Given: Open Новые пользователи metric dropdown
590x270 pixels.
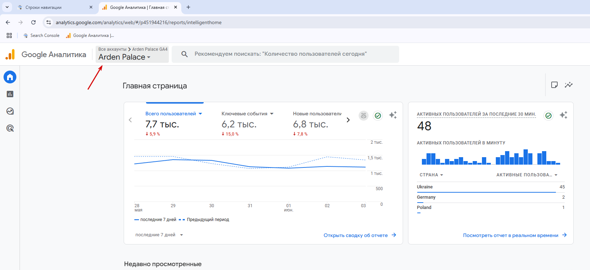Looking at the screenshot, I should point(317,114).
